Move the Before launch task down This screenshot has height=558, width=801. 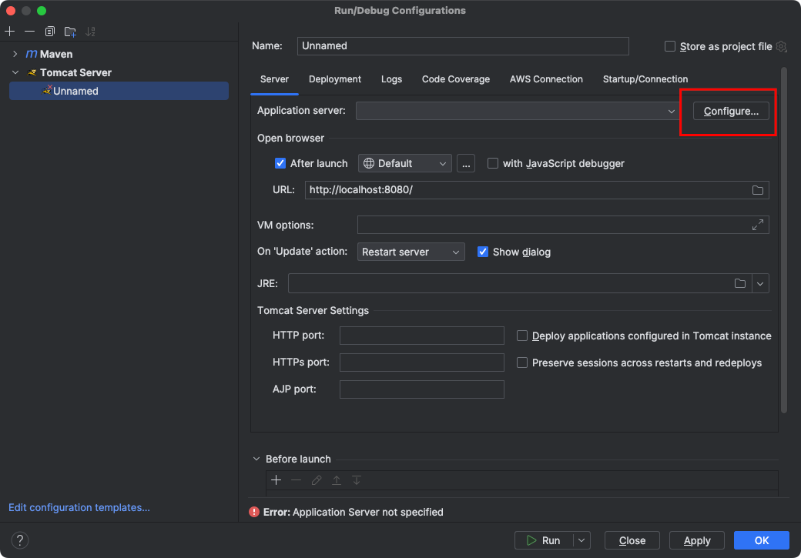(357, 480)
